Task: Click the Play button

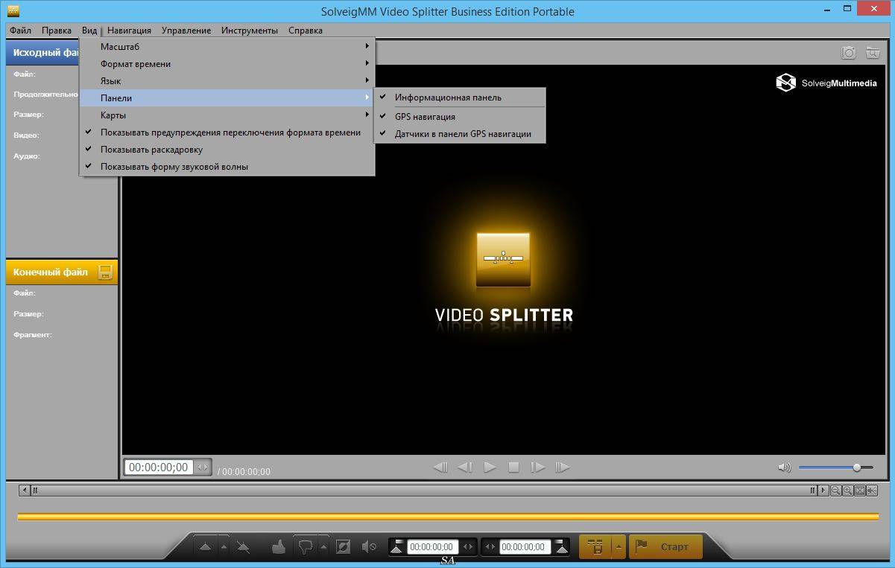Action: tap(490, 468)
